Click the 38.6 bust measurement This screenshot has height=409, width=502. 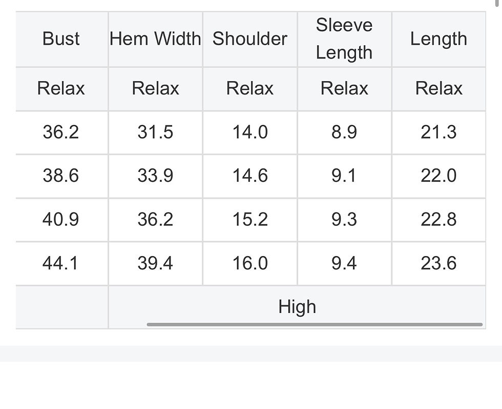(x=61, y=176)
